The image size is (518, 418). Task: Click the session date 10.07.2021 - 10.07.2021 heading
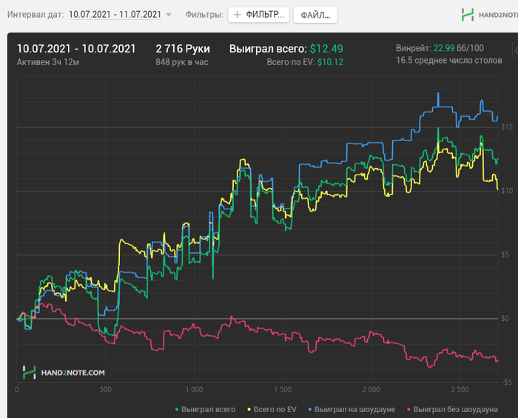[76, 49]
